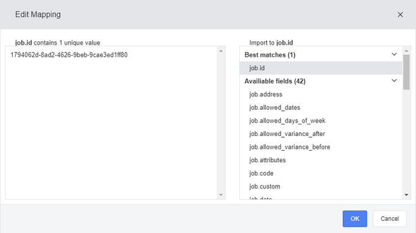Select job.allowed_days_of_week field
416x233 pixels.
321,121
